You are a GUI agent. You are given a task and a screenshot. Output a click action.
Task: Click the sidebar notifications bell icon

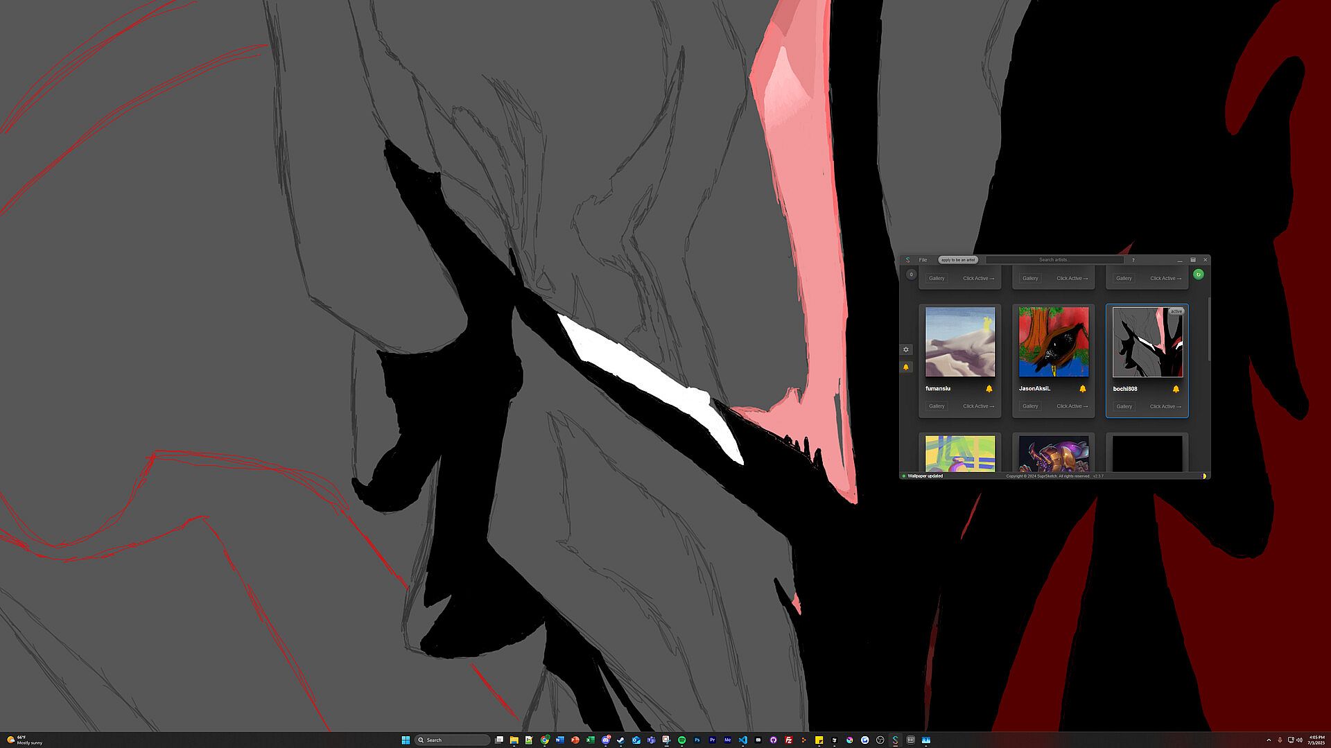point(905,367)
